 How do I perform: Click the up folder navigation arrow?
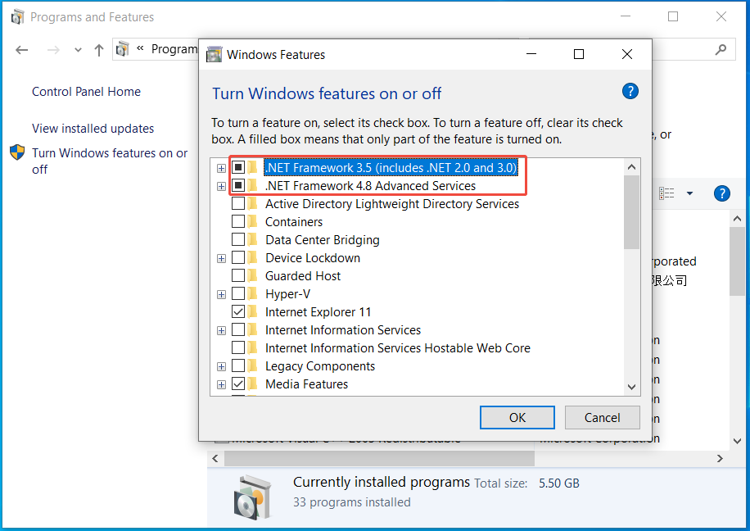[98, 50]
